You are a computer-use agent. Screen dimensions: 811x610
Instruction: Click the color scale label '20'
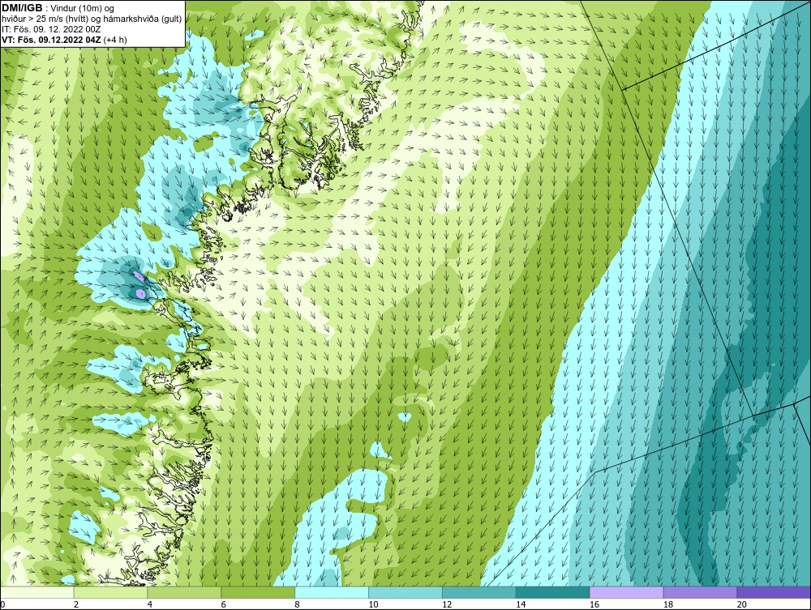click(x=742, y=604)
